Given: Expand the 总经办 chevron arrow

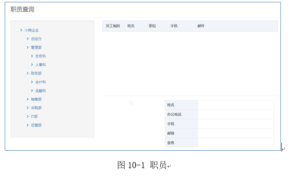Looking at the screenshot, I should pyautogui.click(x=27, y=39).
